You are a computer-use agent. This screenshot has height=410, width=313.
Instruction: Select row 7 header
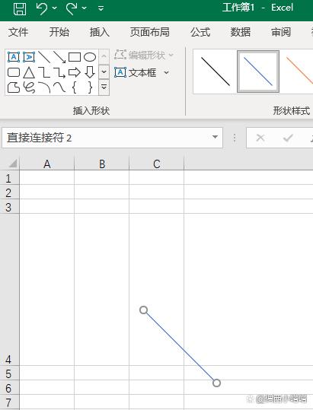point(9,402)
